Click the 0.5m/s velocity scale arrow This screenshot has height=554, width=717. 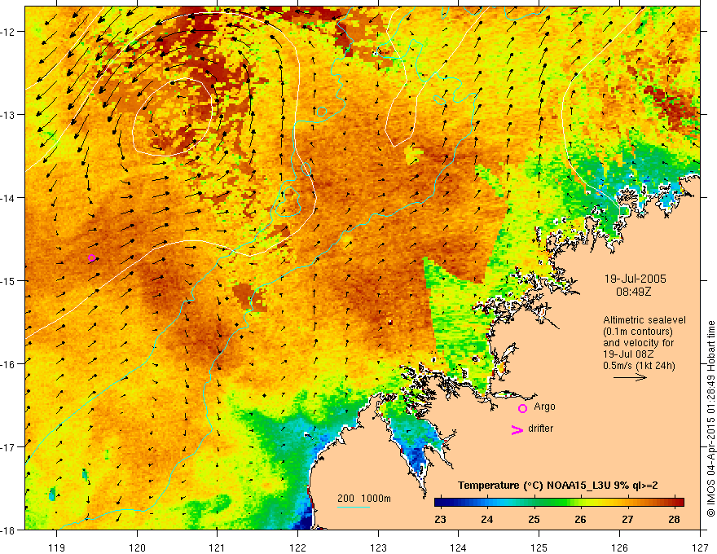(630, 377)
